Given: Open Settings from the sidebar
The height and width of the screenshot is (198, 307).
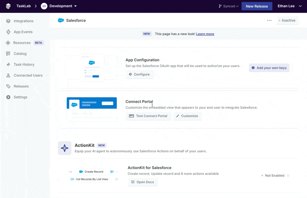Looking at the screenshot, I should click(20, 97).
